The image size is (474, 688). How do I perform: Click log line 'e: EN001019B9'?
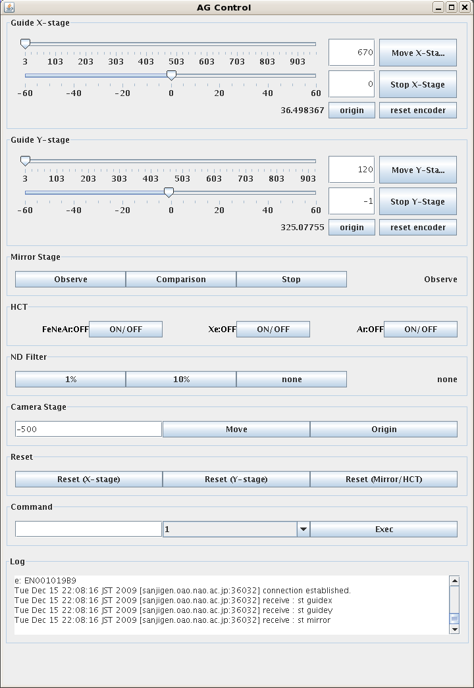pos(45,581)
